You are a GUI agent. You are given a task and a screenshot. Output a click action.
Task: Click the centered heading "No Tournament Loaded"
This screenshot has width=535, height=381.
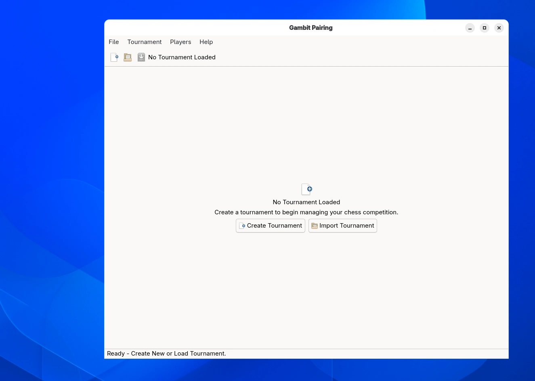[x=306, y=202]
